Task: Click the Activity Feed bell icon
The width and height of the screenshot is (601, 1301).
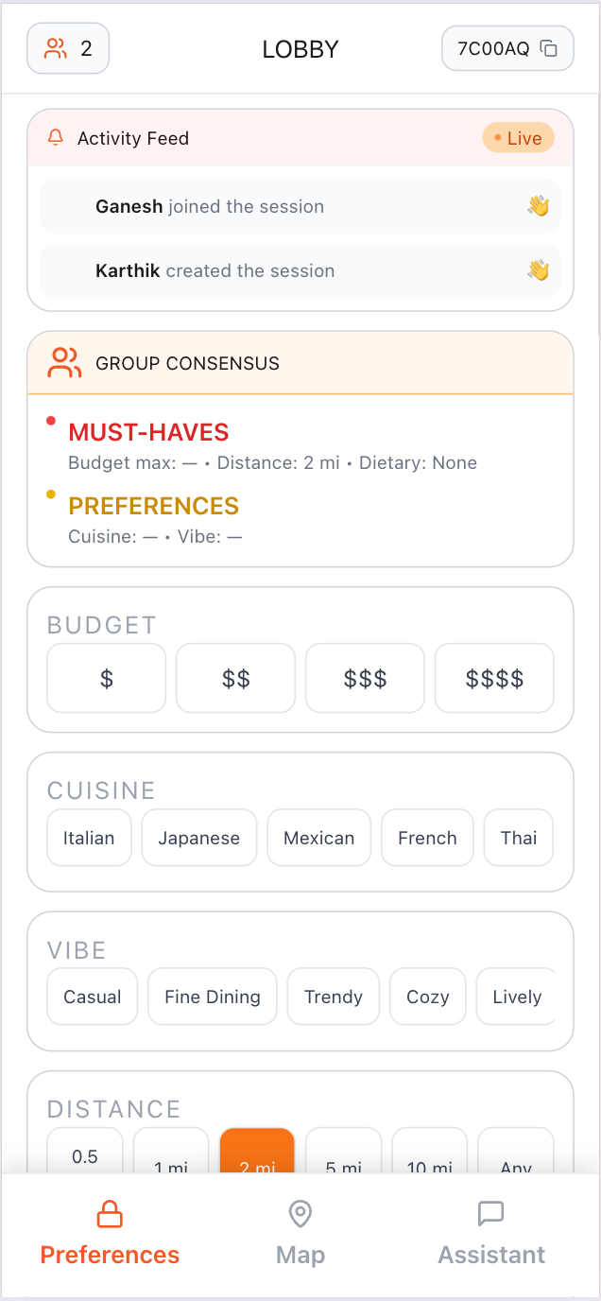Action: click(x=56, y=138)
